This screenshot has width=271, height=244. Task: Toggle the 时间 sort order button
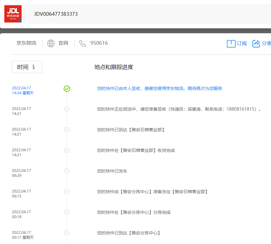tap(27, 67)
